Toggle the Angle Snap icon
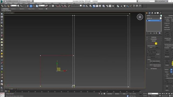Viewport: 173px width, 97px height. click(x=59, y=6)
